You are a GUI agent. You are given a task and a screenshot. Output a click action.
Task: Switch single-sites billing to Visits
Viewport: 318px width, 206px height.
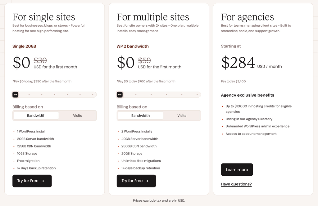click(x=78, y=116)
